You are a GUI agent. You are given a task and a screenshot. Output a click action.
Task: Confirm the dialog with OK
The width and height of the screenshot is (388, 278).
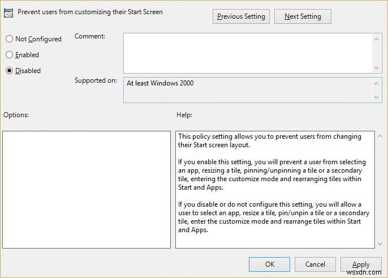(x=270, y=264)
